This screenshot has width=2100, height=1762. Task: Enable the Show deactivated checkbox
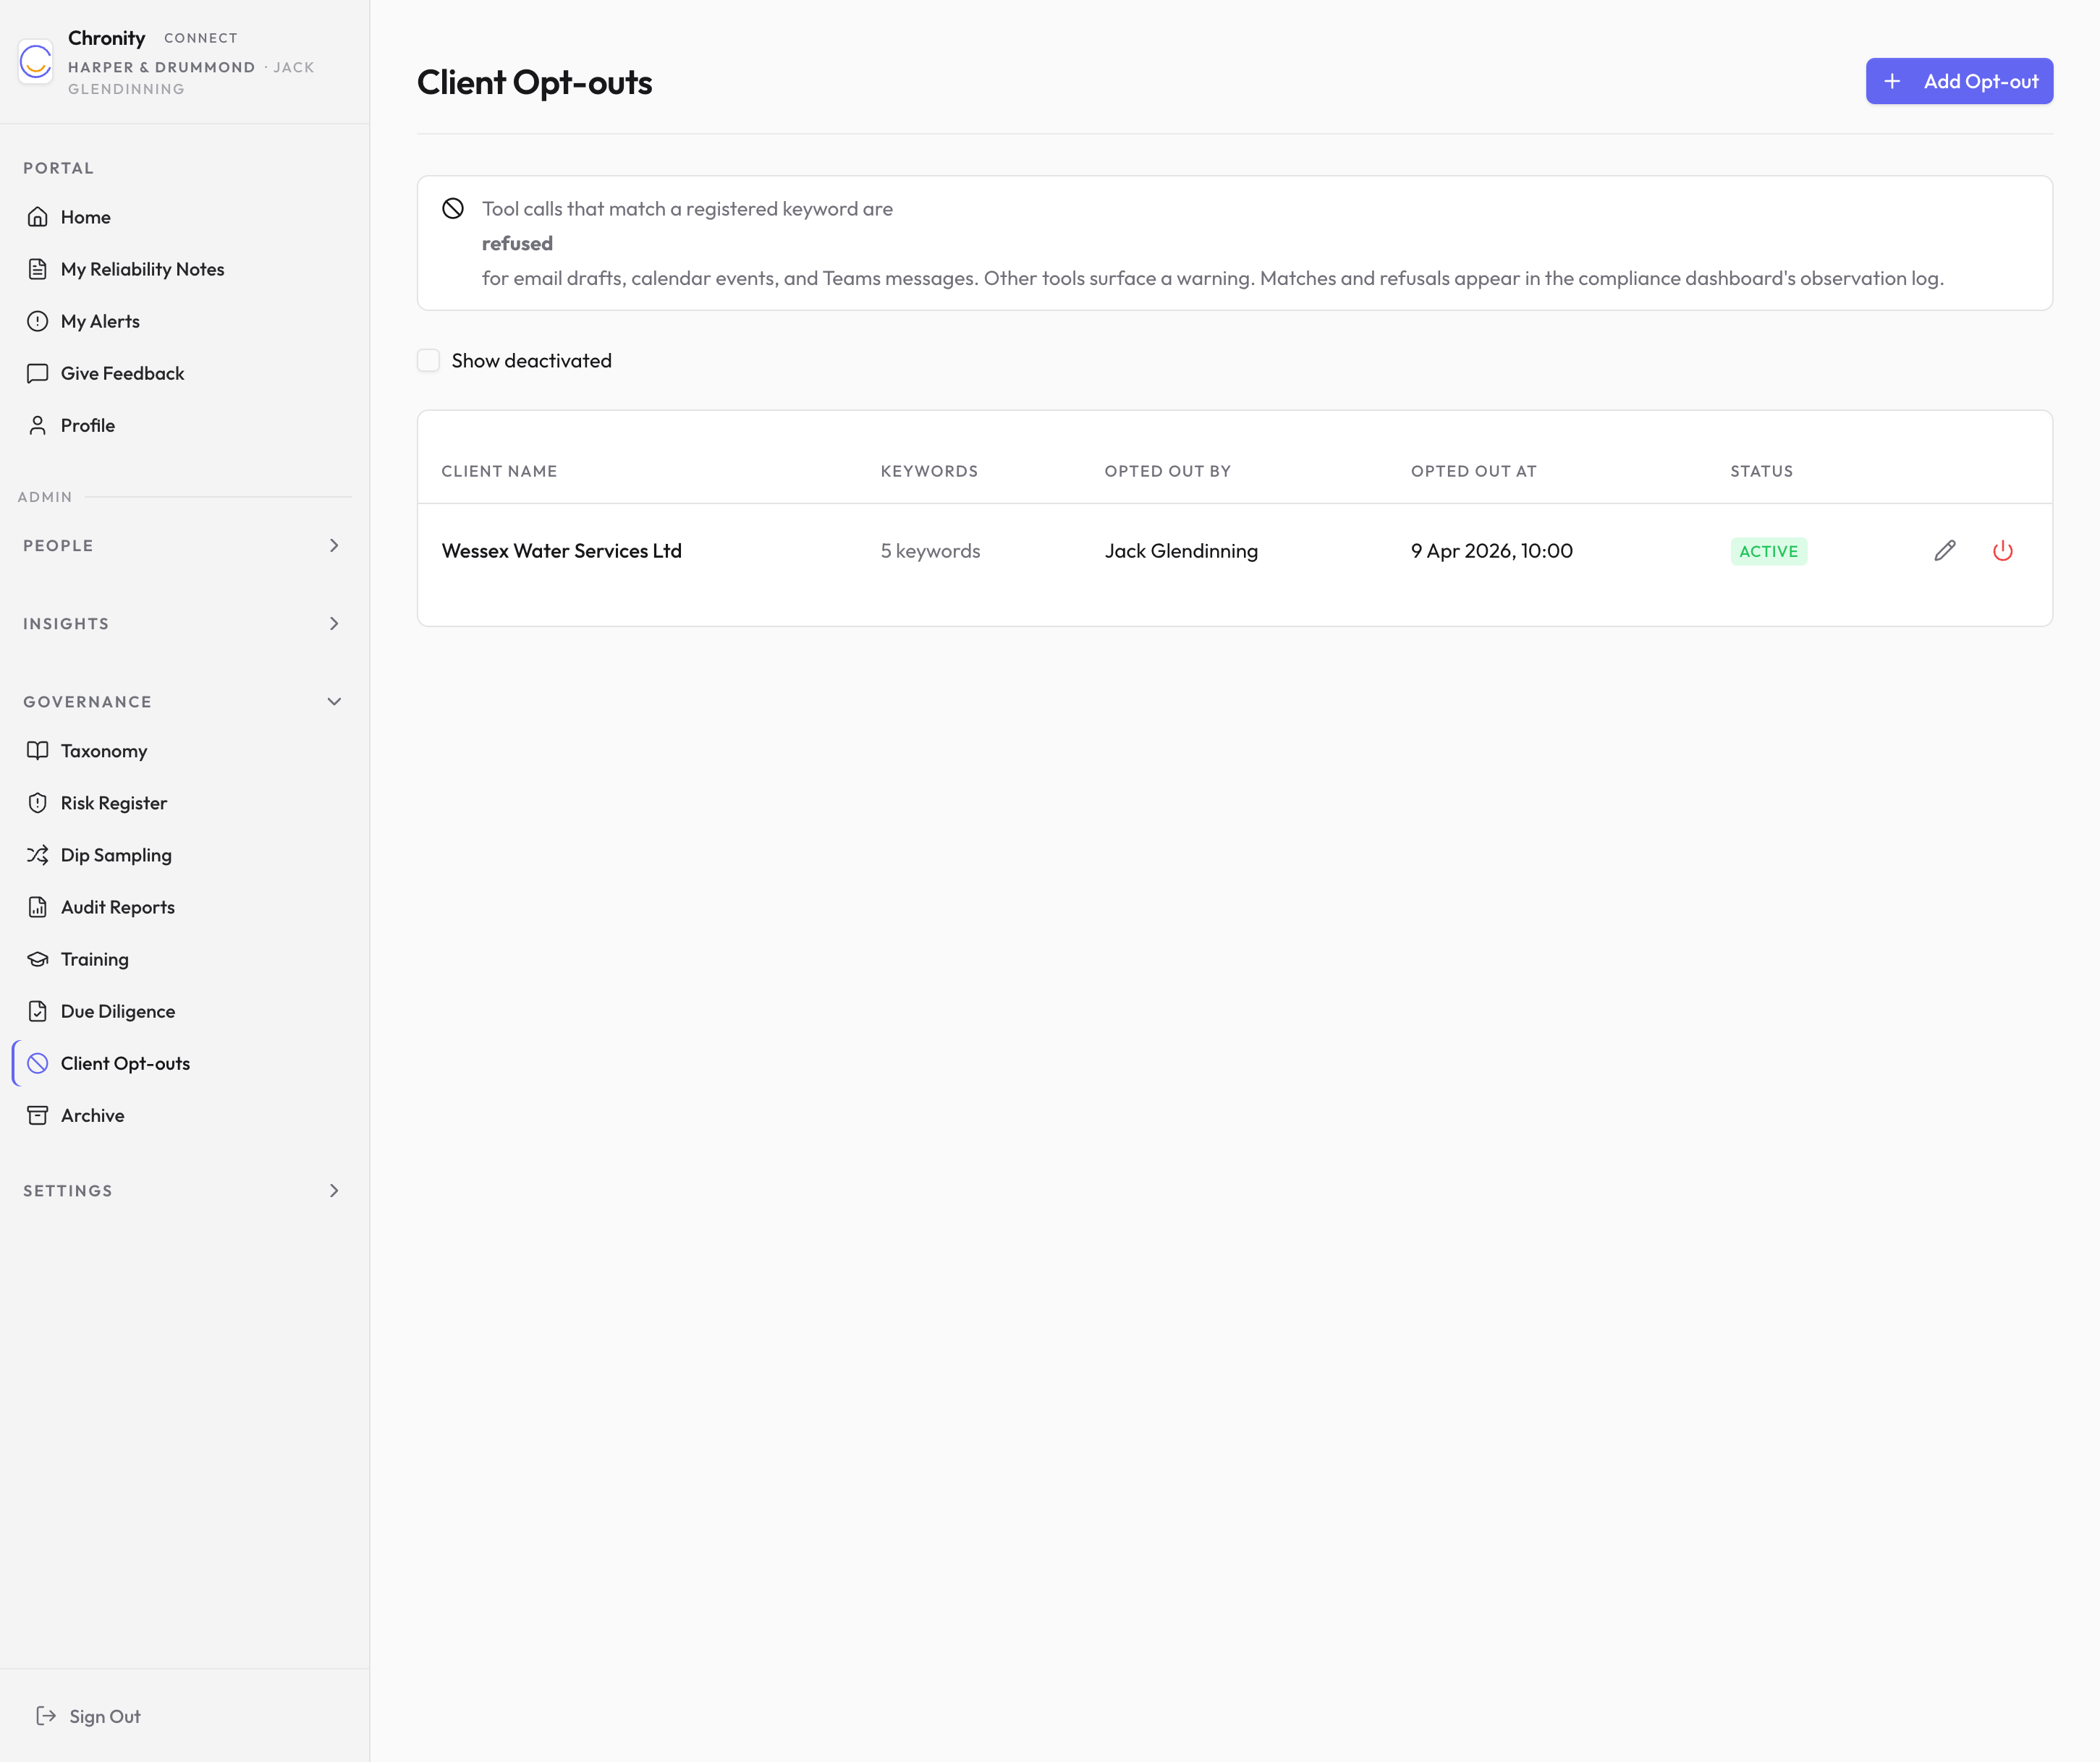pos(428,359)
